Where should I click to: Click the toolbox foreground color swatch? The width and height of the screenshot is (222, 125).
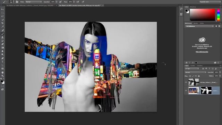pos(2,81)
